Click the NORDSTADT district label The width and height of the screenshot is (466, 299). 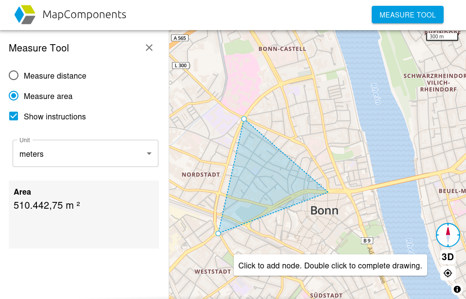point(201,175)
